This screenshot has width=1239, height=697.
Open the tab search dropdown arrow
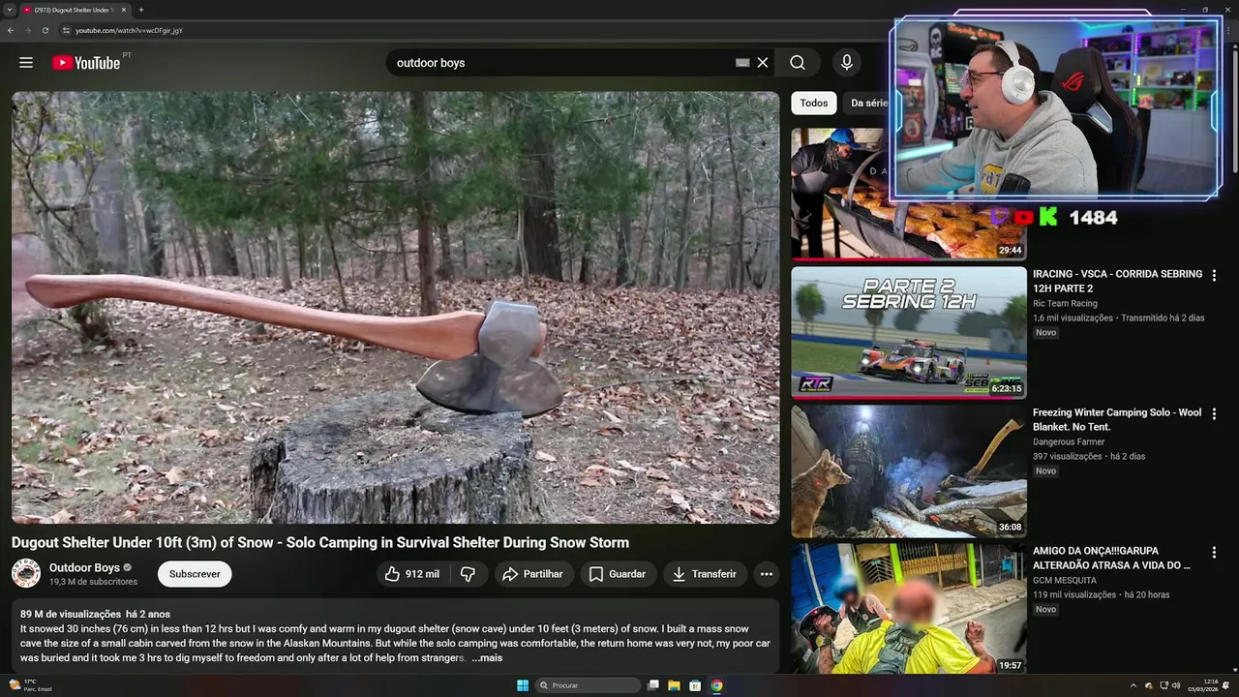tap(9, 10)
